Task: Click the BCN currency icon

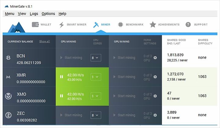Action: pyautogui.click(x=8, y=58)
